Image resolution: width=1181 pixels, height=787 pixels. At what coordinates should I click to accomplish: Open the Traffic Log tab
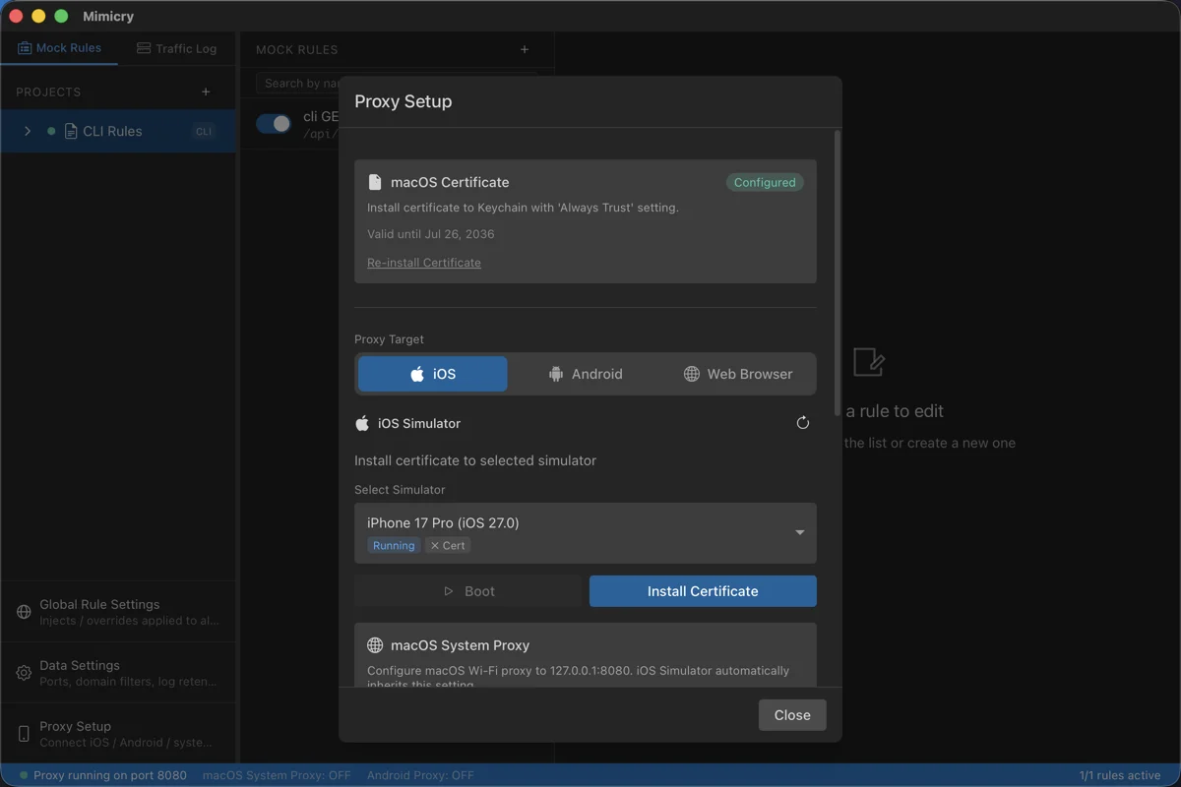click(x=176, y=48)
